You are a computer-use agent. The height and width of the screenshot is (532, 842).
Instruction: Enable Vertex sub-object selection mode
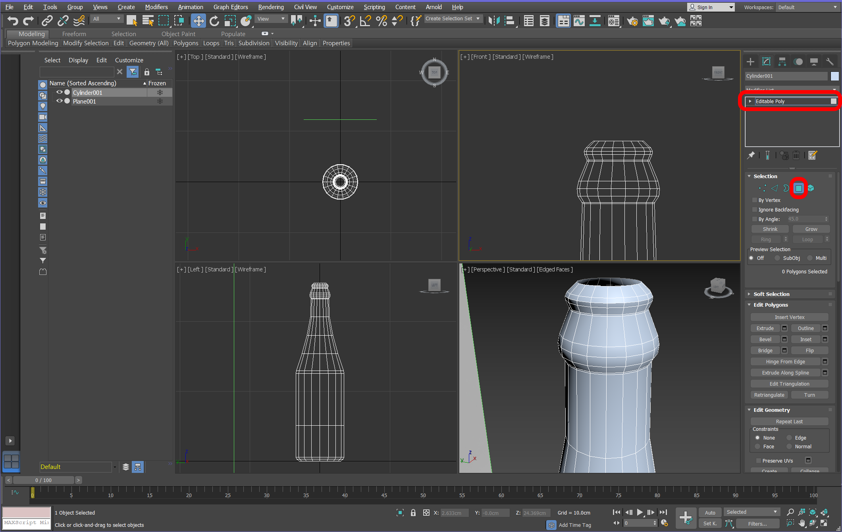click(x=762, y=188)
